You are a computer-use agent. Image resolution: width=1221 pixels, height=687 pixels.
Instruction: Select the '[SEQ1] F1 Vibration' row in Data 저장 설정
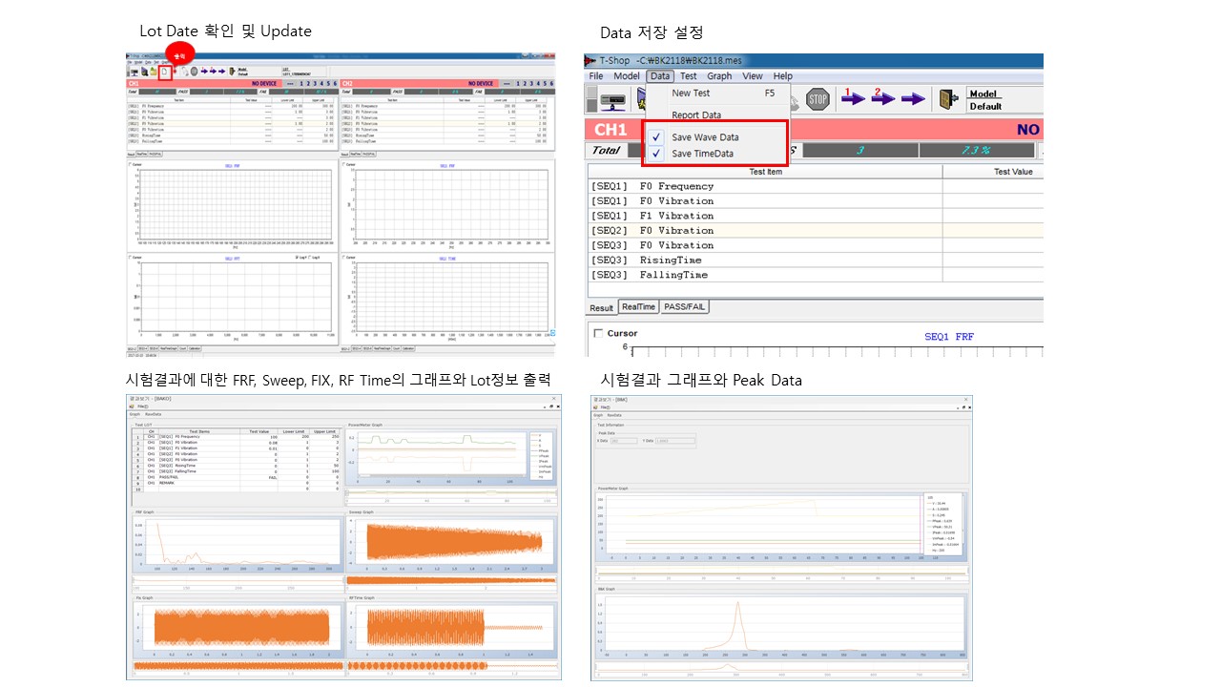[x=816, y=216]
